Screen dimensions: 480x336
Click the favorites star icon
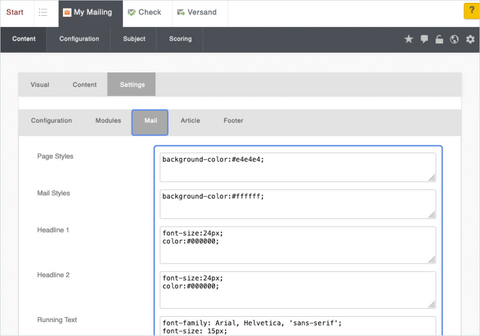click(x=408, y=39)
